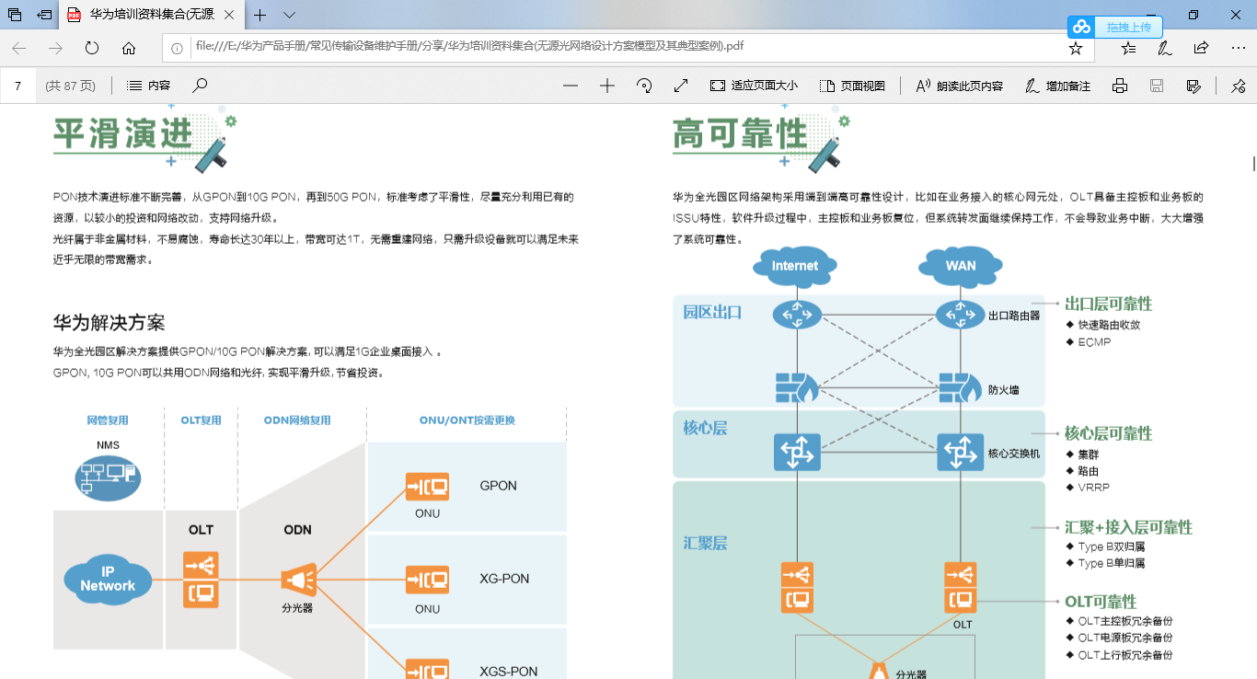This screenshot has width=1257, height=679.
Task: Search within the PDF
Action: 200,86
